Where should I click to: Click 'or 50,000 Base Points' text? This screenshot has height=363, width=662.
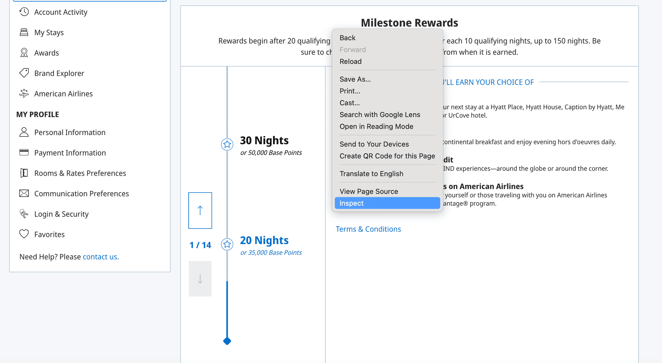click(x=271, y=153)
